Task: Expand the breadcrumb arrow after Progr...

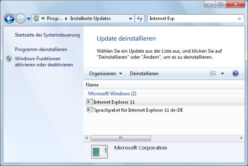Action: [66, 19]
